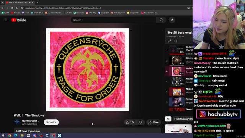Open the YouTube hamburger guide menu
Viewport: 245px width, 138px height.
point(6,20)
